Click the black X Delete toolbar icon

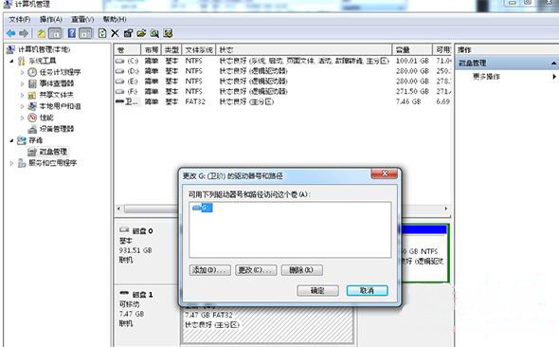tap(115, 33)
